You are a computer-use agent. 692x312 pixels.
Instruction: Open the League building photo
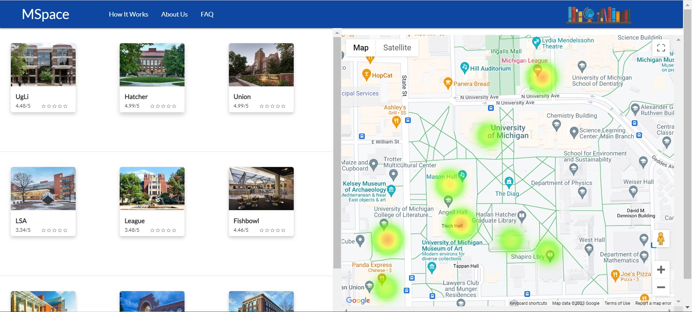click(x=152, y=189)
